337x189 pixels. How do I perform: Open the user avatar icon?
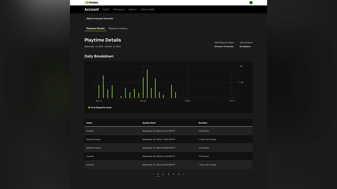point(251,3)
